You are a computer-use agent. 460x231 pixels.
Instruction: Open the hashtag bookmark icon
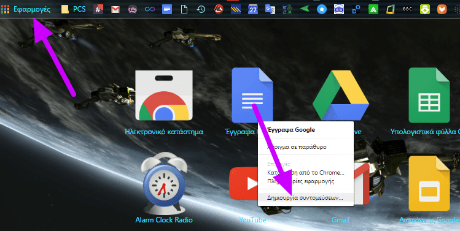(x=98, y=9)
